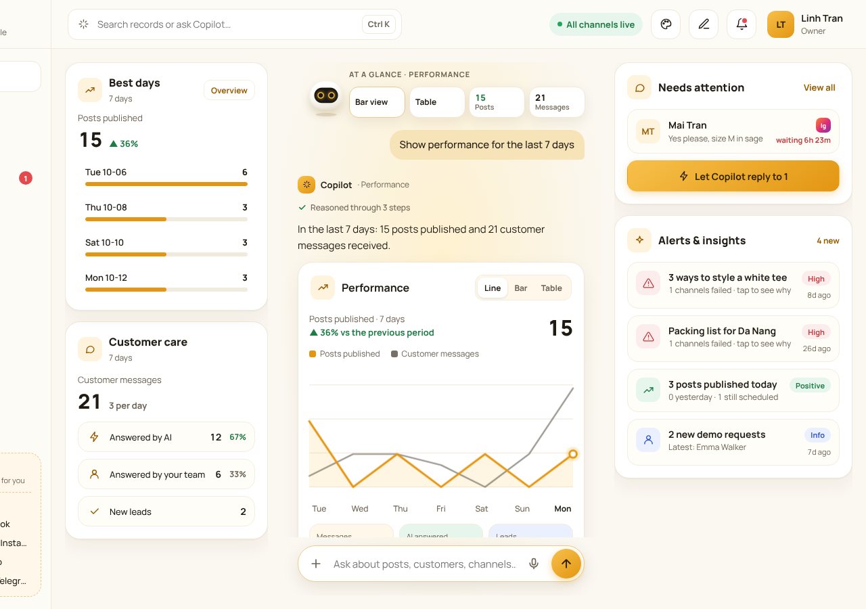Click the Copilot orange logo icon
Viewport: 866px width, 609px height.
pos(306,185)
